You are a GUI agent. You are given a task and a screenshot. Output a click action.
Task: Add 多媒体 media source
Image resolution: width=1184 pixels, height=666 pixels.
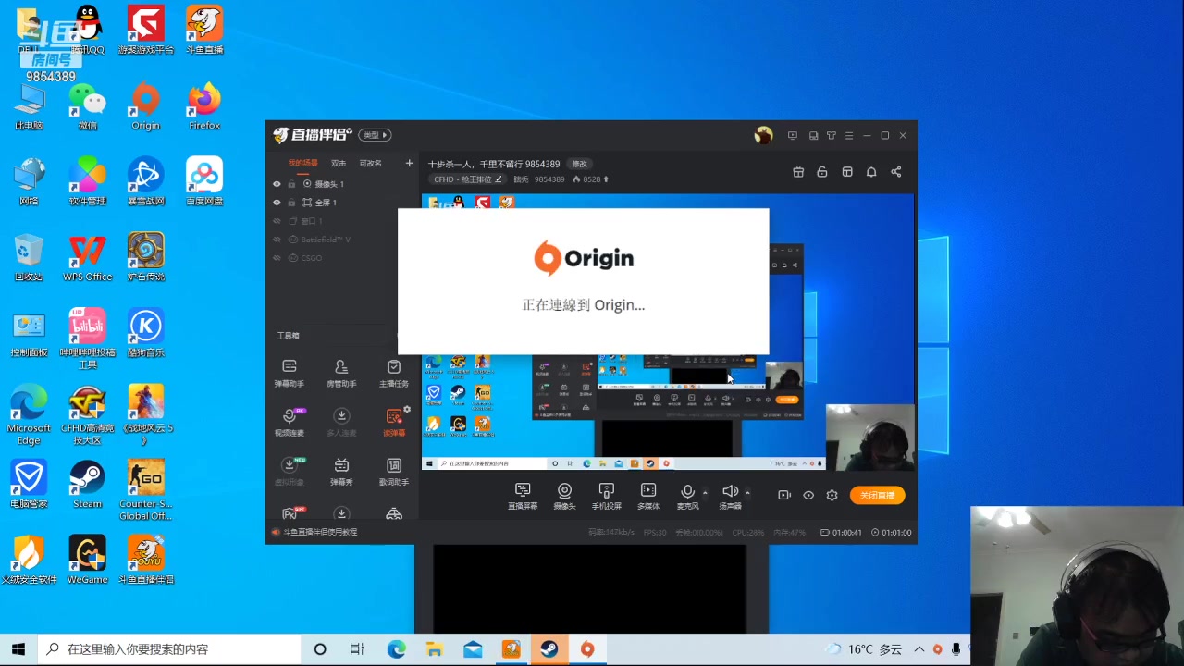(648, 496)
